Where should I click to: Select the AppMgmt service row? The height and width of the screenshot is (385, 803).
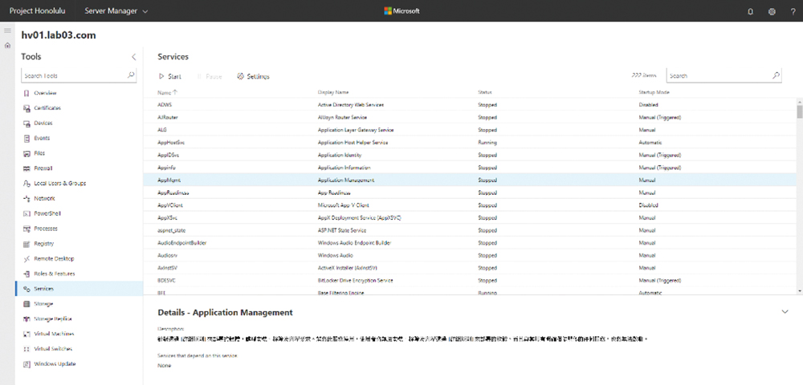point(470,180)
